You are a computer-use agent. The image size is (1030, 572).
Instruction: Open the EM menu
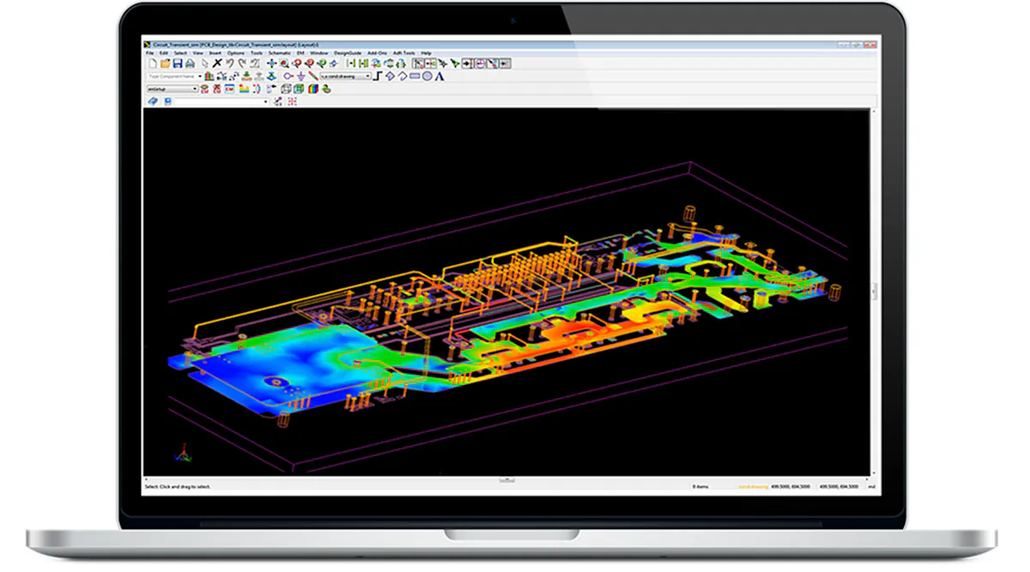300,53
